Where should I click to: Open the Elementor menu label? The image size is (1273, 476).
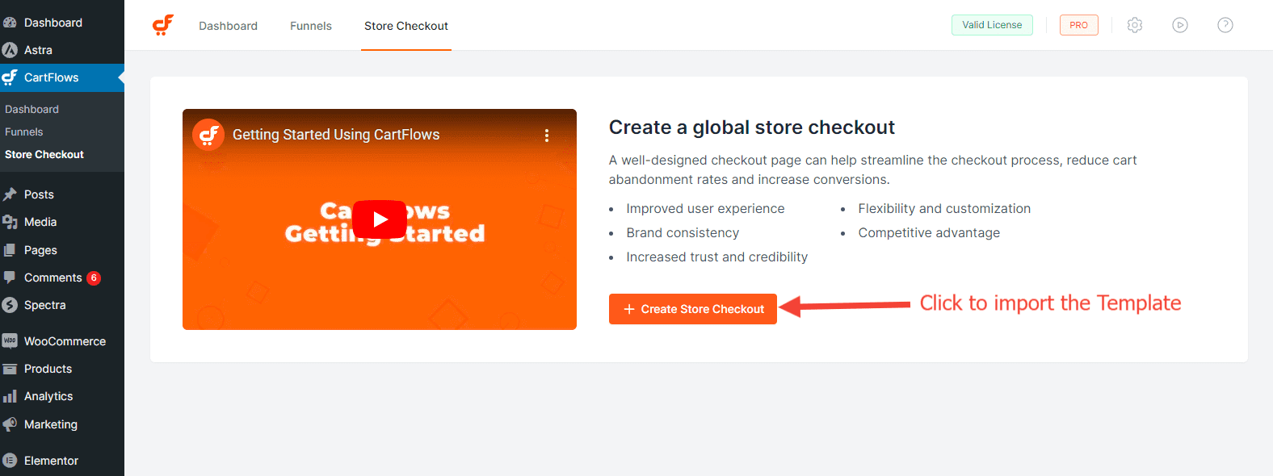(x=51, y=461)
